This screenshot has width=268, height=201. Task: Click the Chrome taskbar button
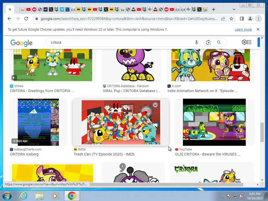point(72,196)
